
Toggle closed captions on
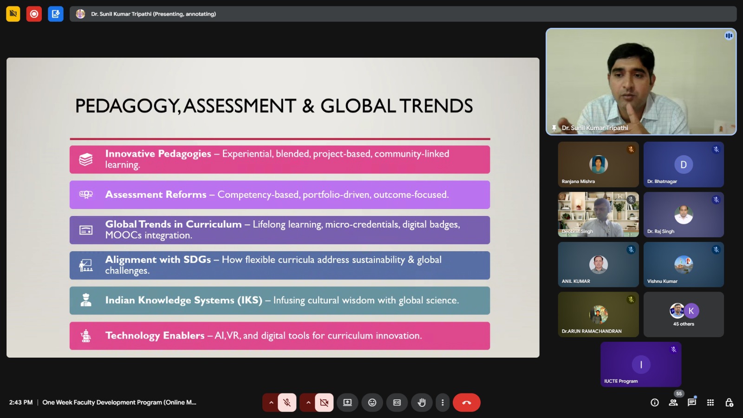tap(397, 403)
